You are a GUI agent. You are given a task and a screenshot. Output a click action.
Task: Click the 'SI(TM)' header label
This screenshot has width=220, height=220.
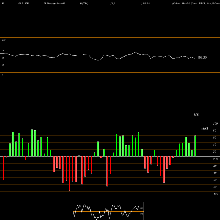[x=84, y=4]
